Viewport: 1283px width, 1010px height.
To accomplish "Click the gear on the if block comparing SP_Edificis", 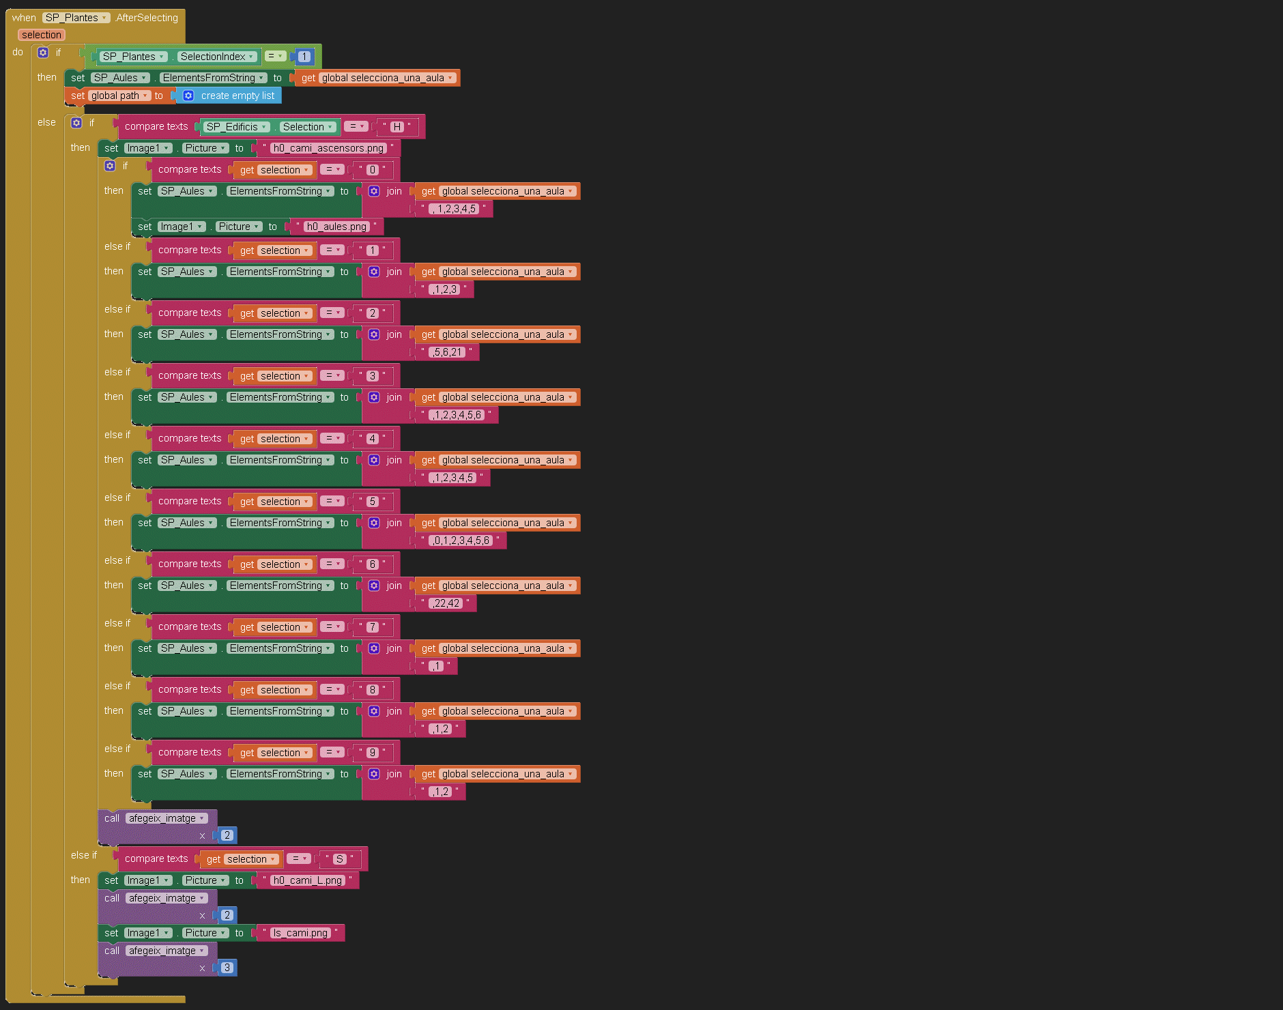I will [76, 123].
